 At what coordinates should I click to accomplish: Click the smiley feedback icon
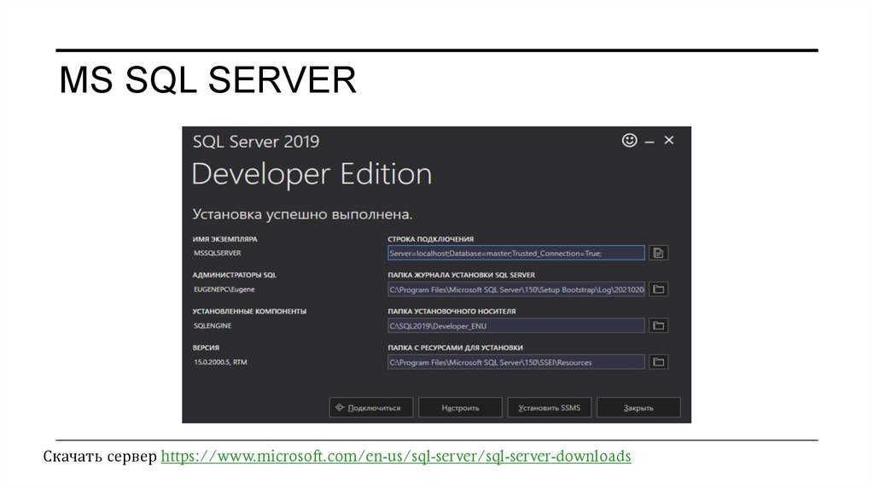pos(630,140)
